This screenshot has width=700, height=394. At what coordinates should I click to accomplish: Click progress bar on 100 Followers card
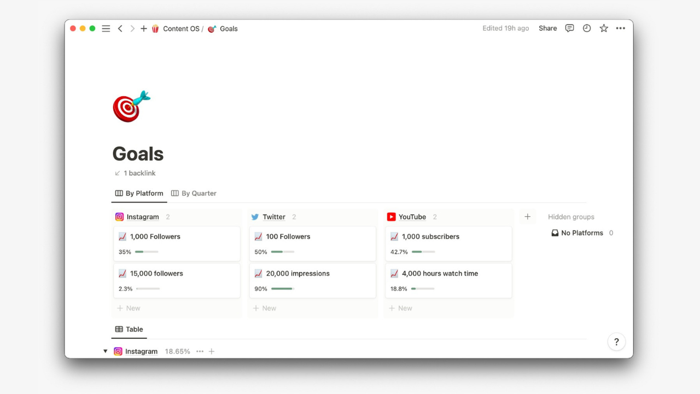coord(283,252)
